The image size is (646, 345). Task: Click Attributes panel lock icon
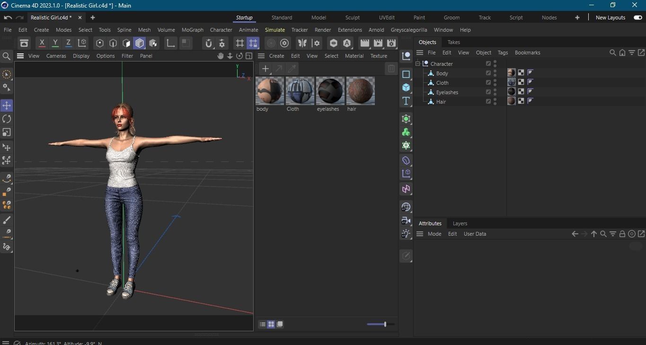click(622, 234)
